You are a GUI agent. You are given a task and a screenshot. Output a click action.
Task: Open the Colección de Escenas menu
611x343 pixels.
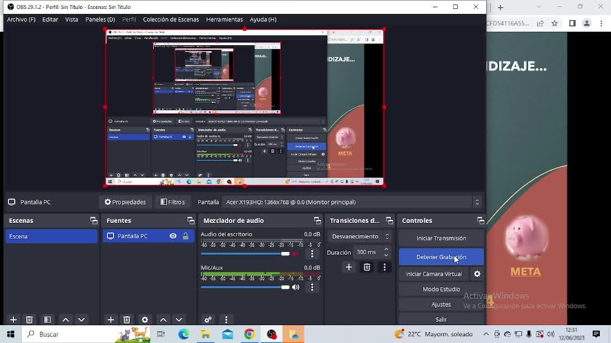point(171,20)
